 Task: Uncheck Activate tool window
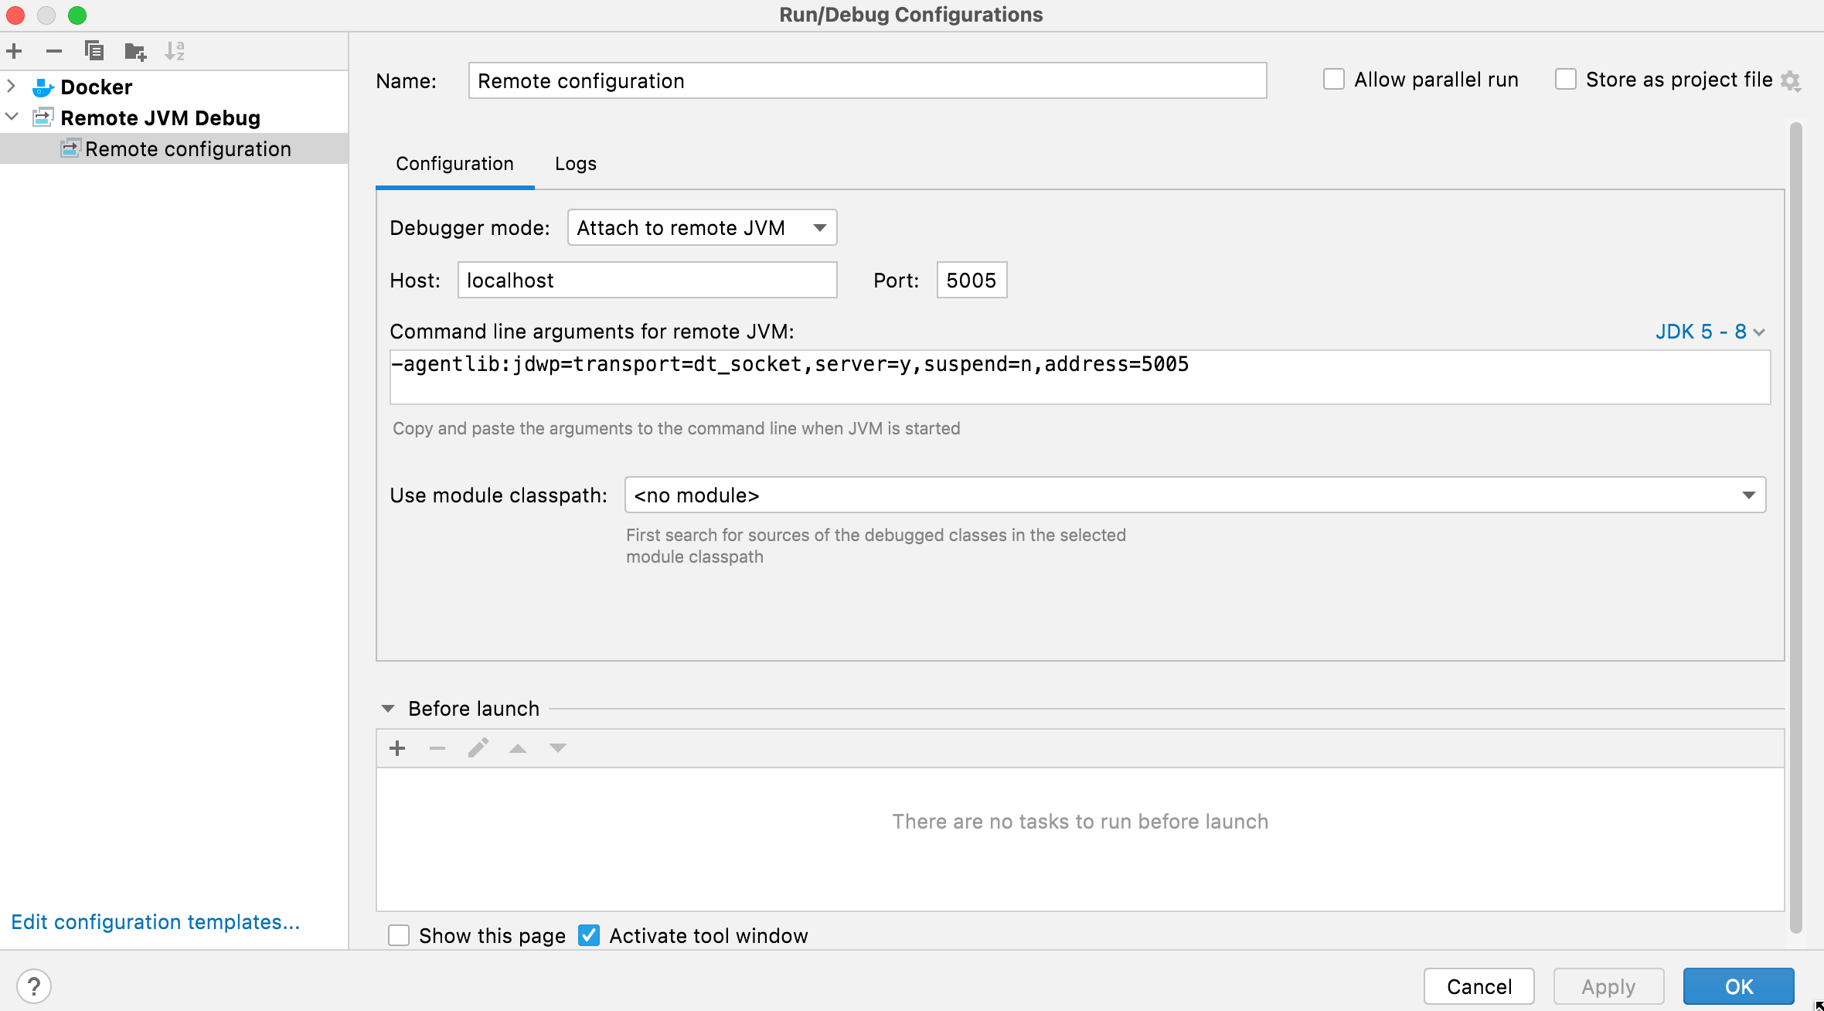coord(589,935)
